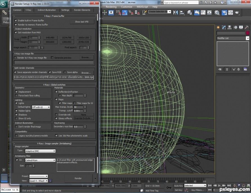Open the Preset dropdown in Render Setup
Screen dimensions: 251x193
39,176
